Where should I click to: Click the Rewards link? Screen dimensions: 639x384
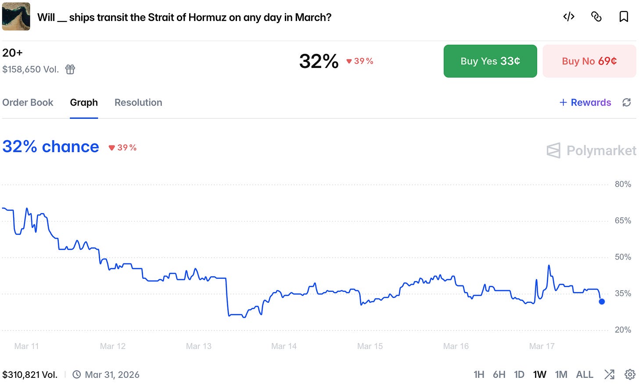click(x=585, y=103)
